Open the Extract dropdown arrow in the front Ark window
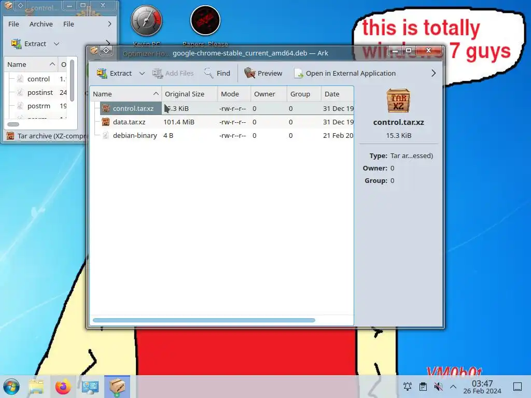 point(142,73)
